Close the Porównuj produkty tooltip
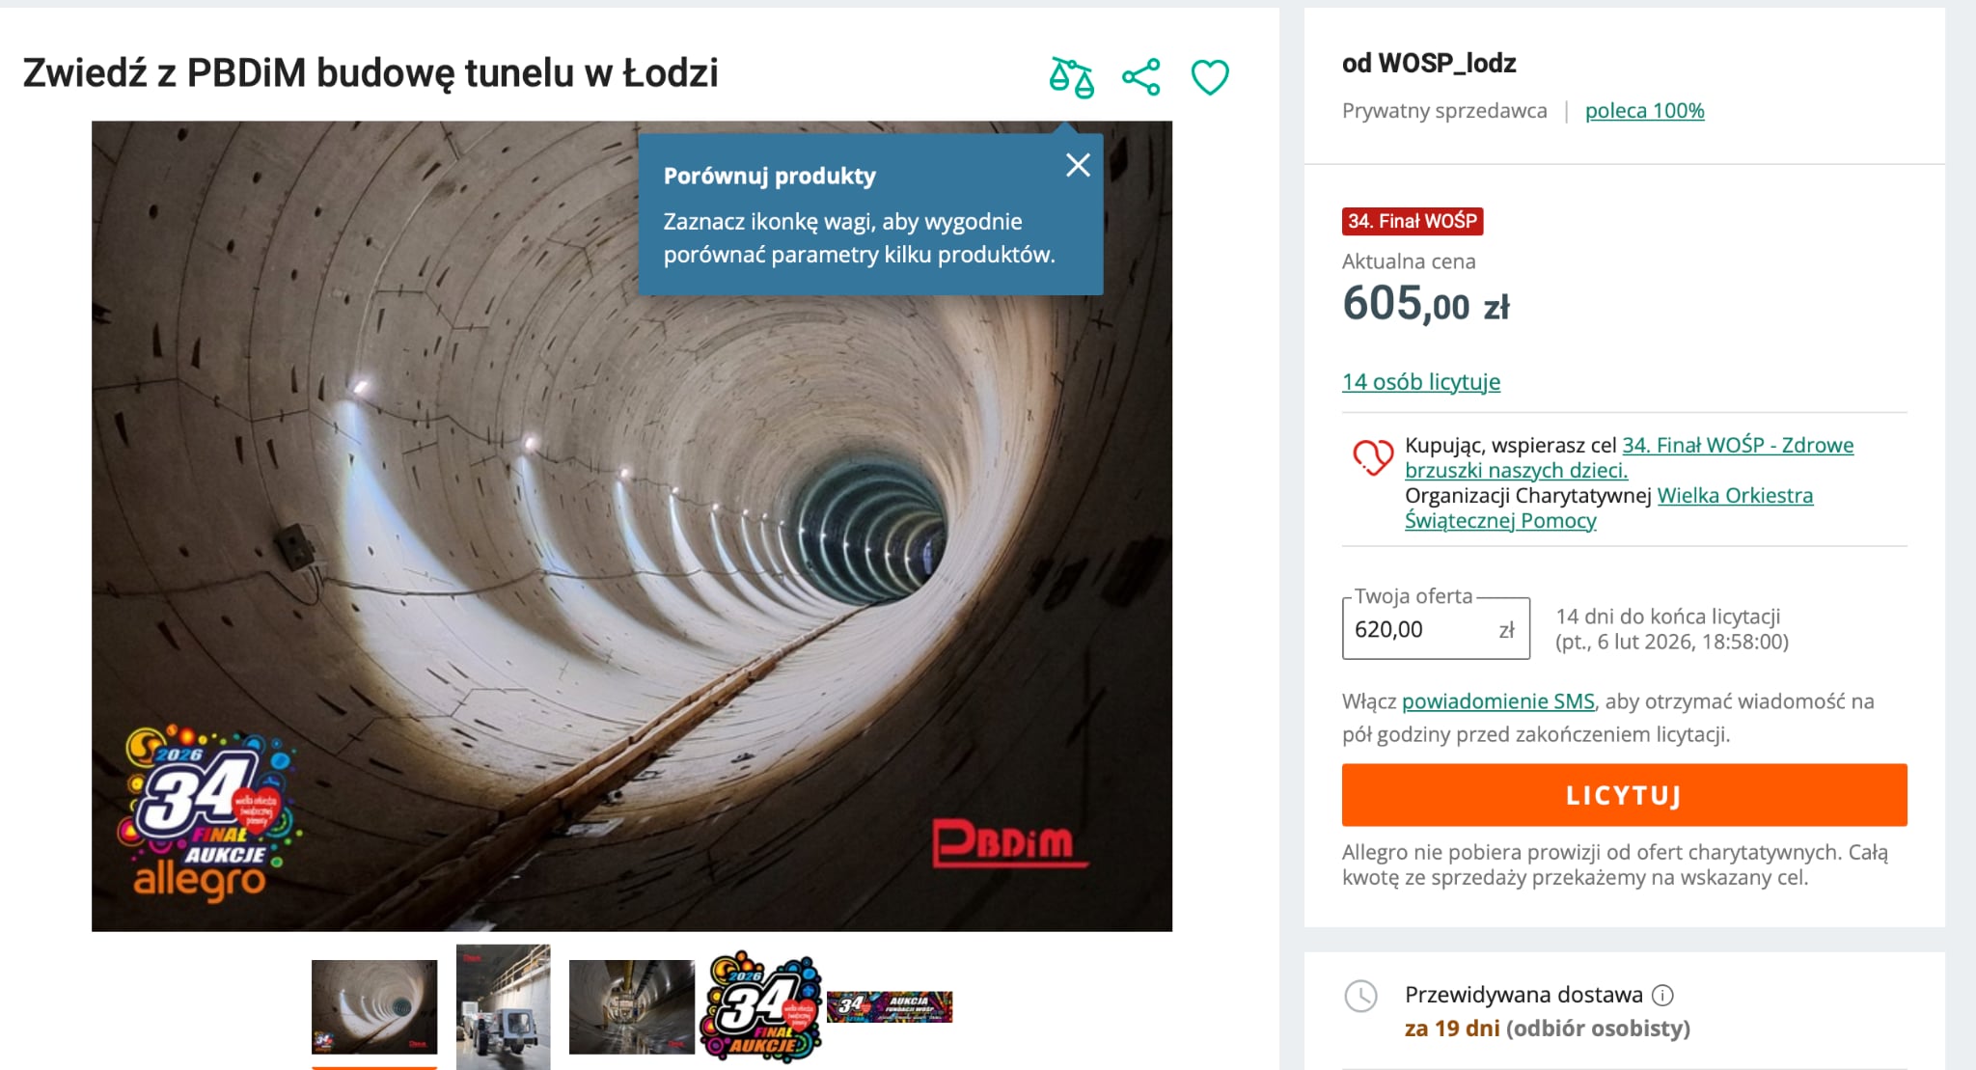1976x1070 pixels. (1078, 165)
